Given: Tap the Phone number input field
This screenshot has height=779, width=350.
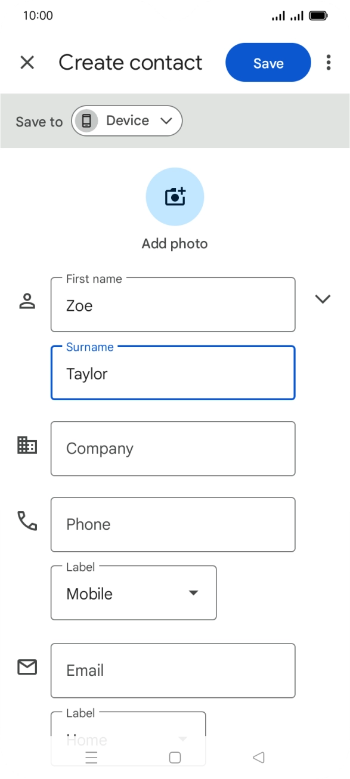Looking at the screenshot, I should tap(173, 524).
